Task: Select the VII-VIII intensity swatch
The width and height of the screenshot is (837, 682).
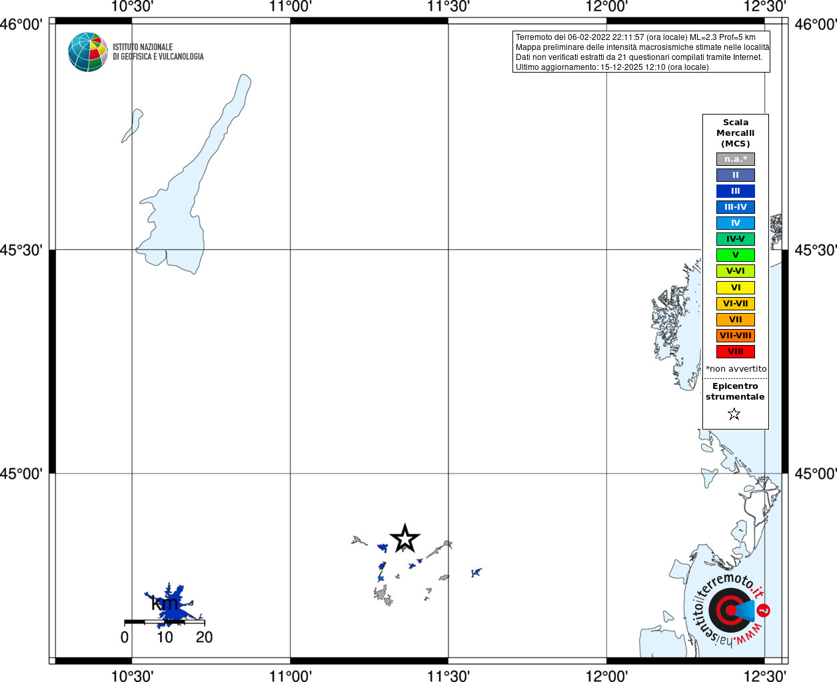Action: pos(736,336)
